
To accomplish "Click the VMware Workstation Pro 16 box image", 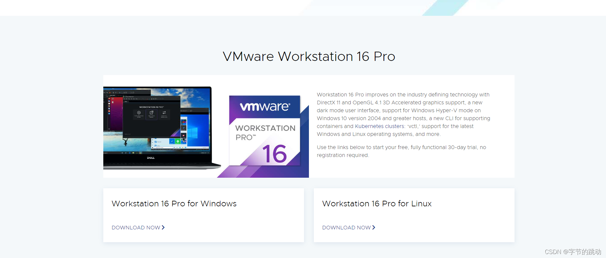I will click(x=265, y=131).
